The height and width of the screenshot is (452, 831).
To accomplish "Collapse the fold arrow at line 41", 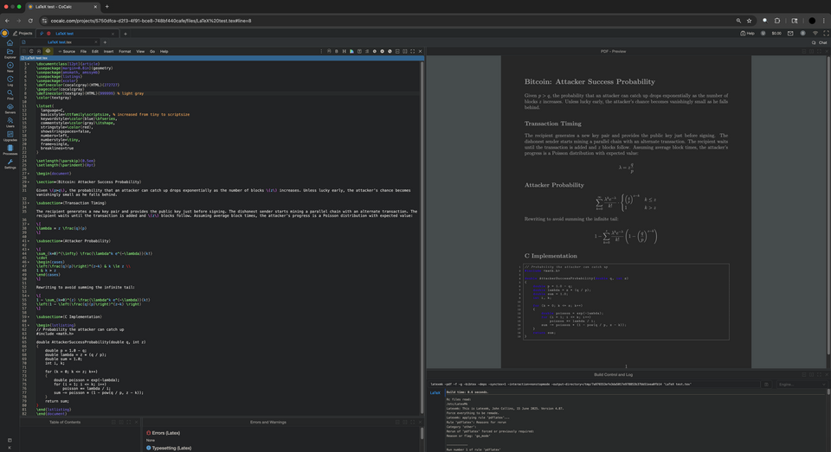I will (28, 241).
